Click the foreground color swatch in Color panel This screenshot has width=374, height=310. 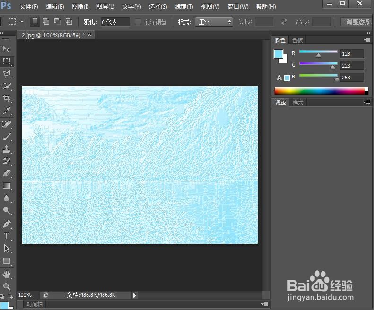pyautogui.click(x=278, y=54)
